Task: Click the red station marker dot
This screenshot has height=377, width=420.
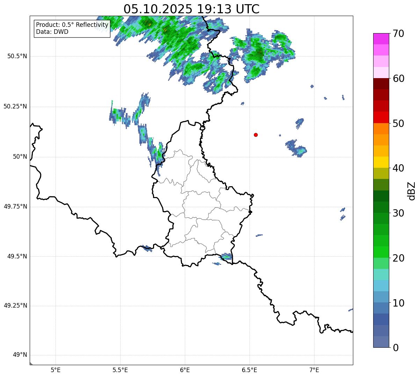Action: point(256,135)
